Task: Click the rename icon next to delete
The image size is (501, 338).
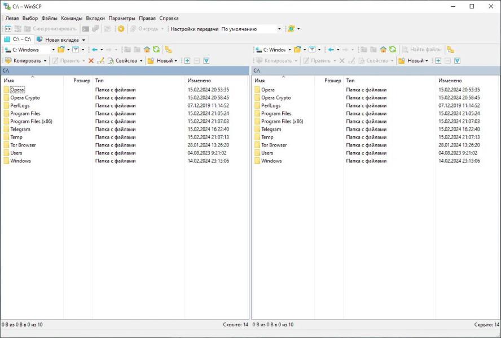Action: [100, 61]
